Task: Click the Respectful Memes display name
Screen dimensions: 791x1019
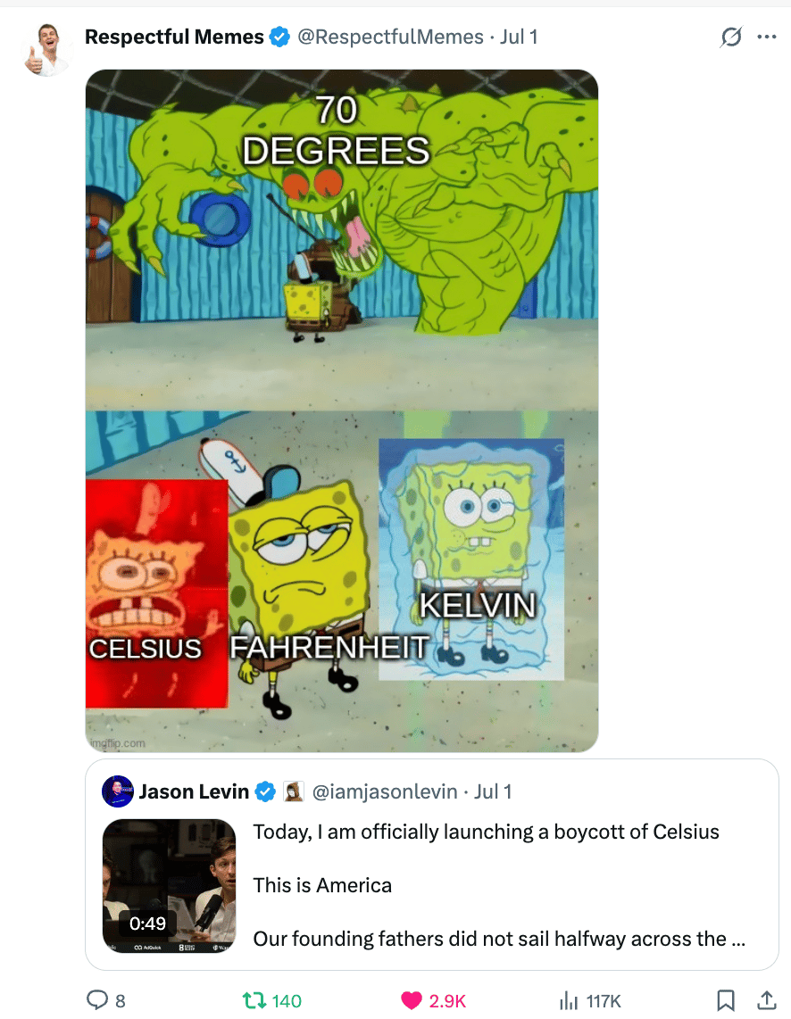Action: pos(174,37)
